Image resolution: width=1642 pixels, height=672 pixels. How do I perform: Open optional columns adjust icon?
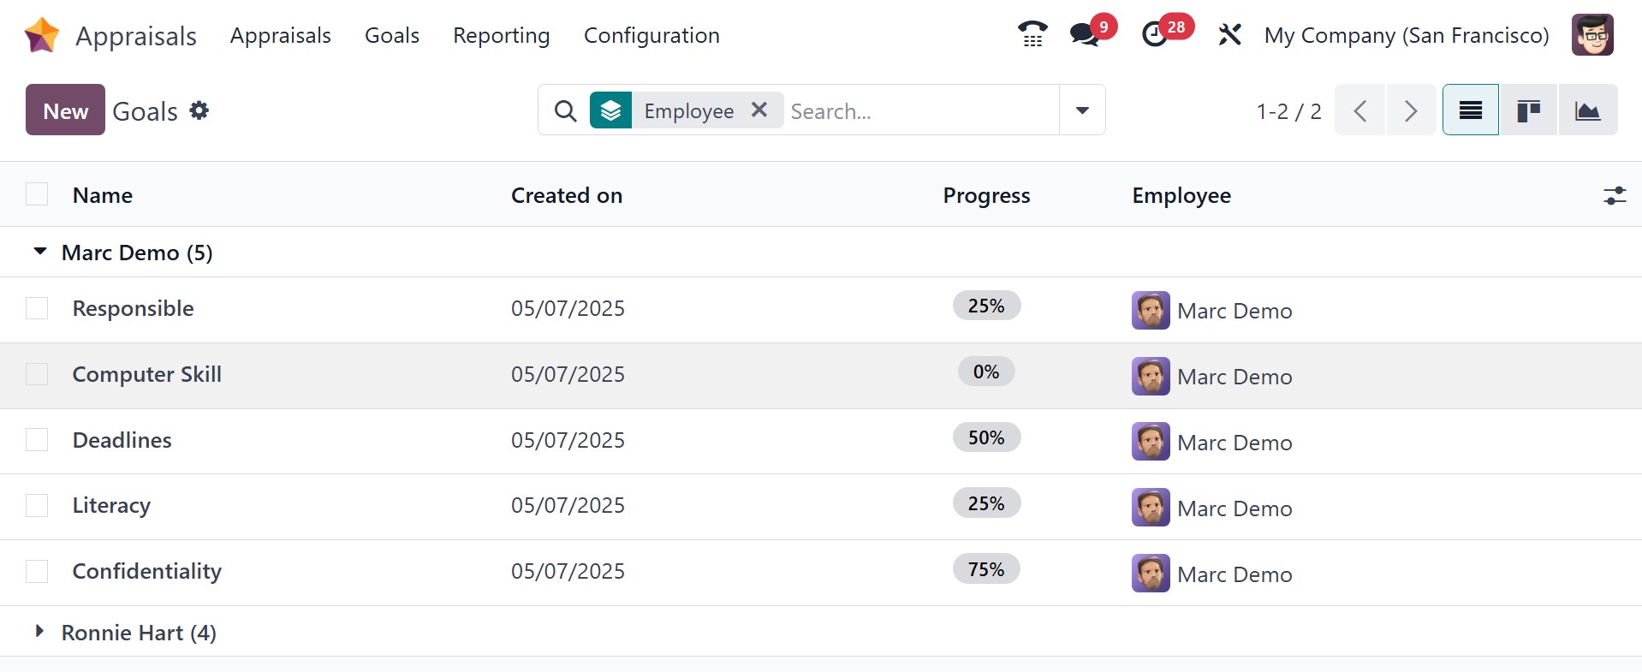(1615, 196)
